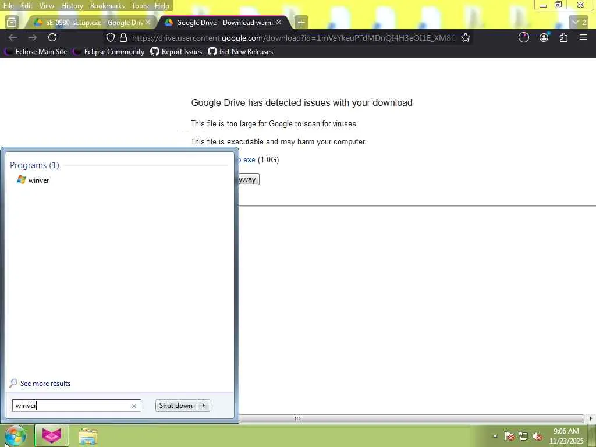Switch to SE-0980-setup.exe Google Drive tab

coord(91,23)
